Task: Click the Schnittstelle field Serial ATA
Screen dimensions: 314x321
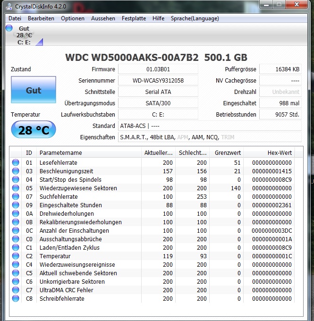Action: tap(158, 92)
